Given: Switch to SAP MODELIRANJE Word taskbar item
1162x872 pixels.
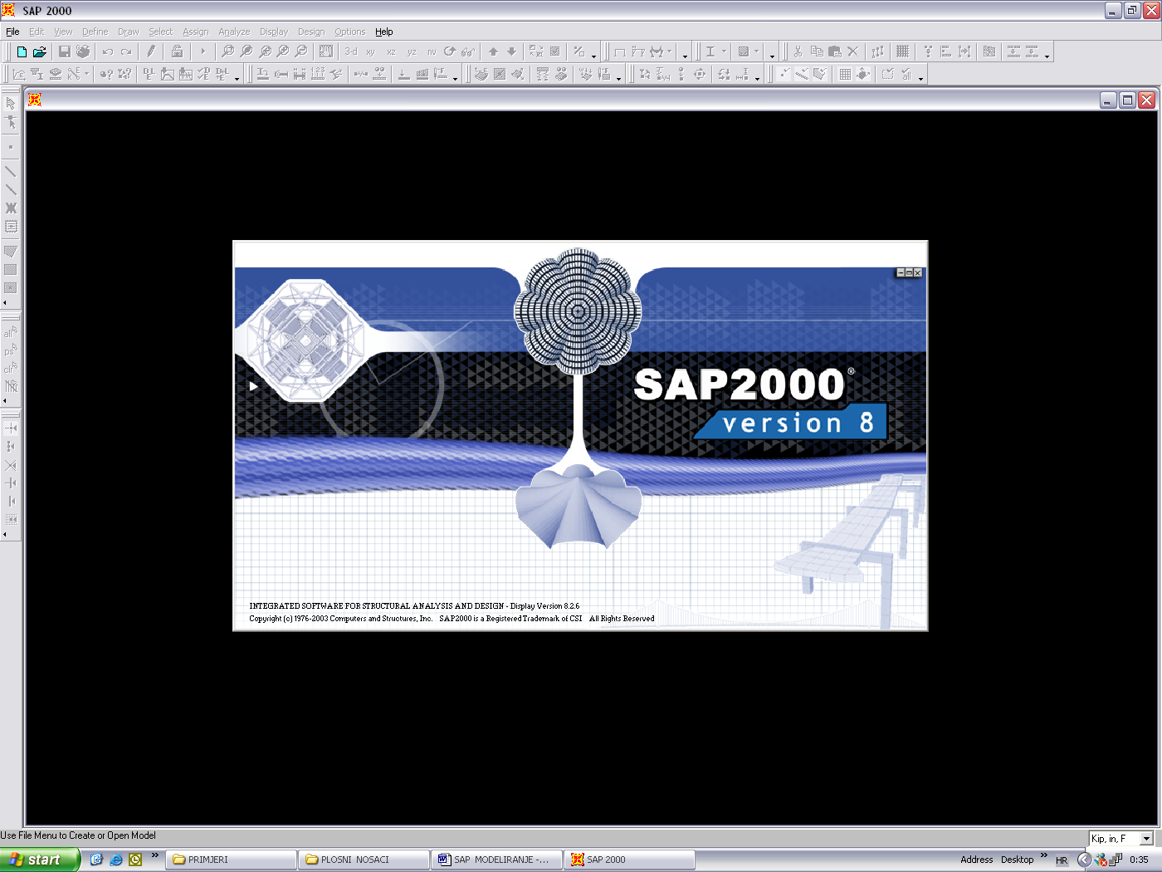Looking at the screenshot, I should tap(497, 860).
